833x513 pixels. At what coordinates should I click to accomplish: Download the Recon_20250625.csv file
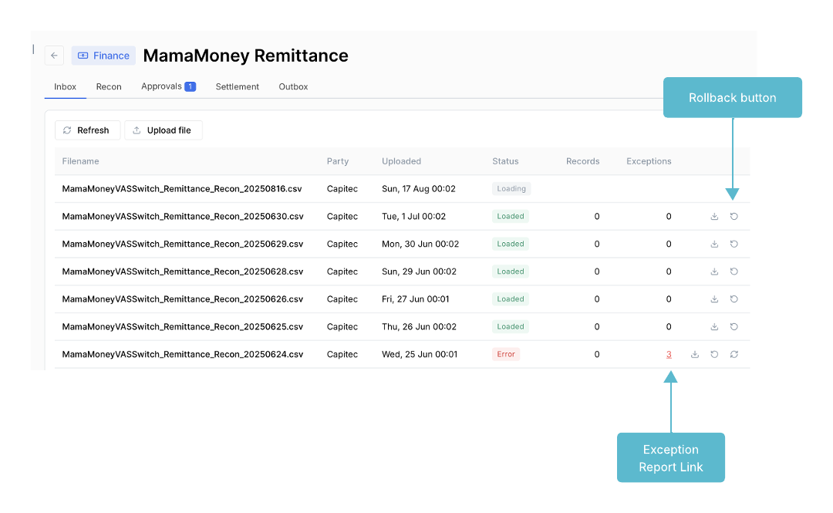coord(714,327)
